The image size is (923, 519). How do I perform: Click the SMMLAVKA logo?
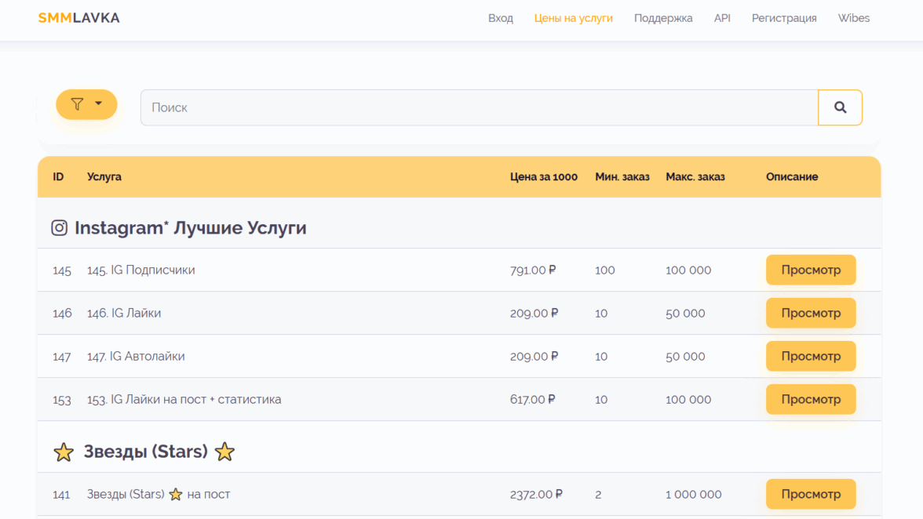[x=78, y=18]
